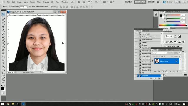Hide the Background layer with eye icon

tap(152, 61)
